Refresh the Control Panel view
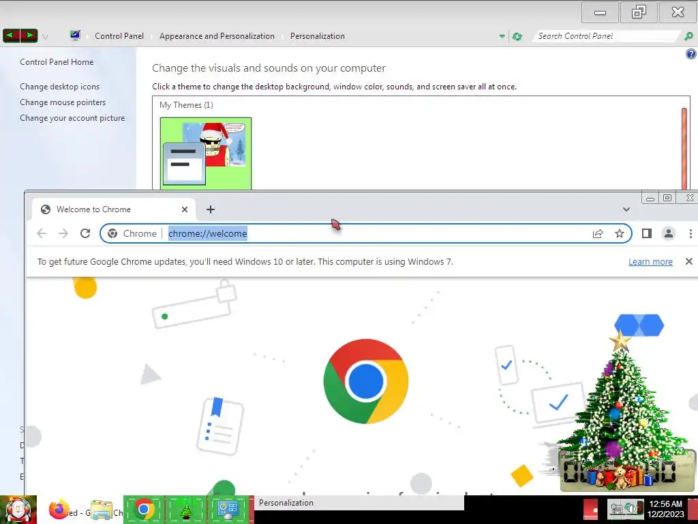The image size is (698, 524). pyautogui.click(x=517, y=37)
